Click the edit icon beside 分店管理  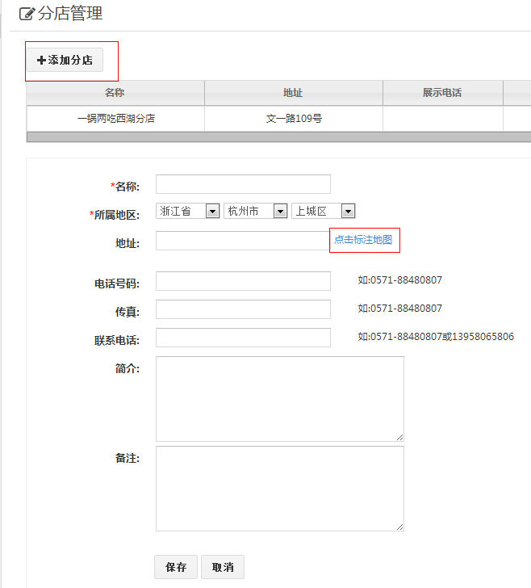tap(27, 14)
